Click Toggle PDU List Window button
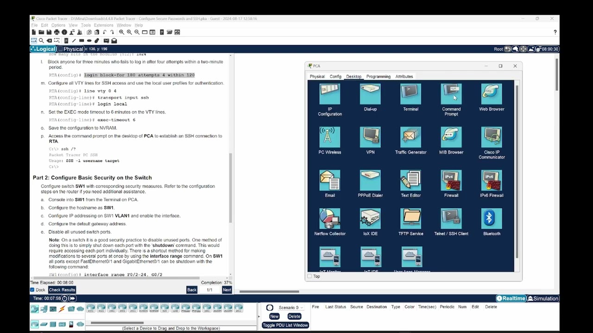Viewport: 593px width, 333px height. pos(285,325)
